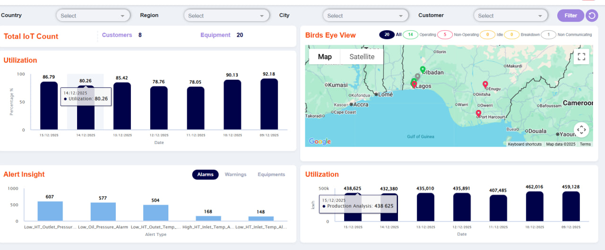The image size is (605, 250).
Task: Click the map camera pan control icon
Action: [581, 129]
